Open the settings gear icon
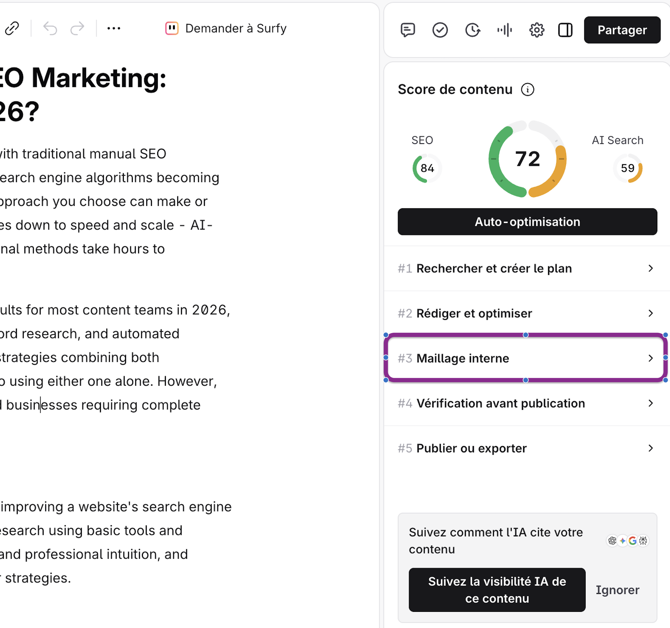 tap(537, 30)
